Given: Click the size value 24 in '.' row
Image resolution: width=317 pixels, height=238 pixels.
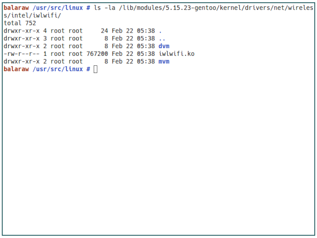Looking at the screenshot, I should (x=105, y=31).
